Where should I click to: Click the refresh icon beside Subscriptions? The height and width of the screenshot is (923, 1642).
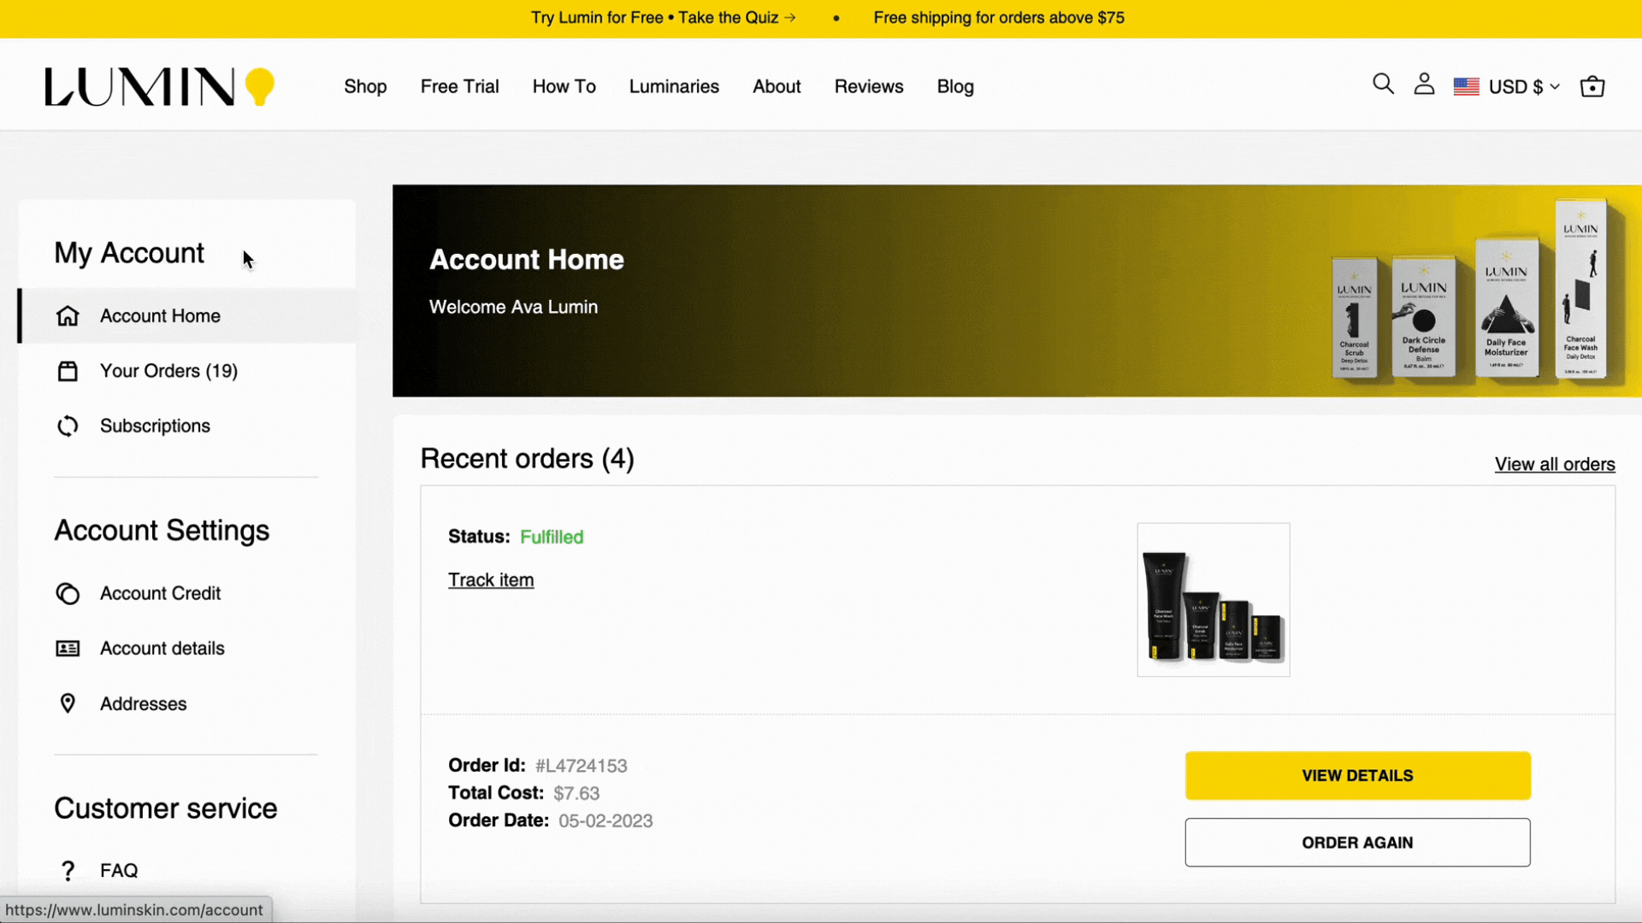point(68,426)
